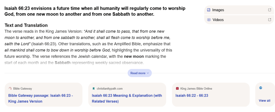275x112 pixels.
Task: Open Bible Gateway passage: Isaiah 66:23 link
Action: [41, 98]
